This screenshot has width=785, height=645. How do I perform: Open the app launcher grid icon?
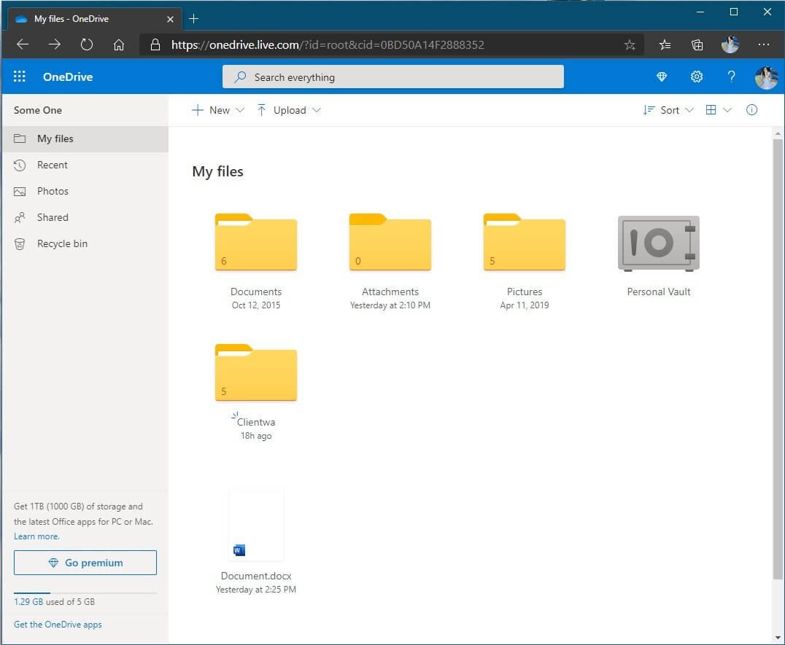tap(20, 77)
